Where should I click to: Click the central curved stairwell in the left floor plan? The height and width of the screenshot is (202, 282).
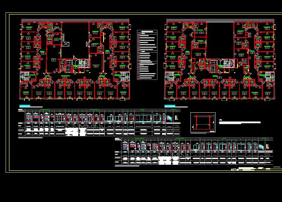click(x=82, y=63)
